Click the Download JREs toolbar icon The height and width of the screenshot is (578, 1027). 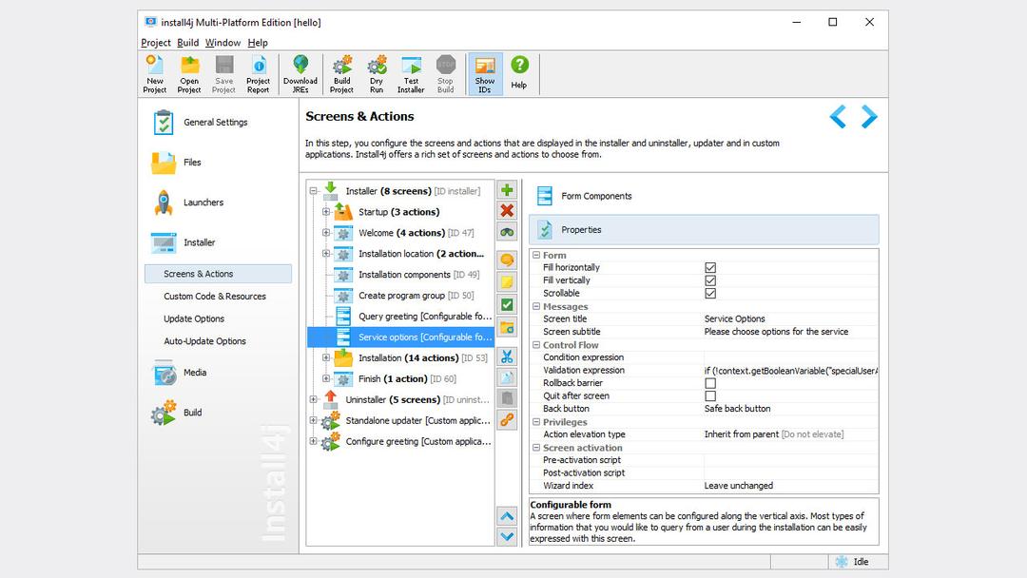tap(300, 73)
